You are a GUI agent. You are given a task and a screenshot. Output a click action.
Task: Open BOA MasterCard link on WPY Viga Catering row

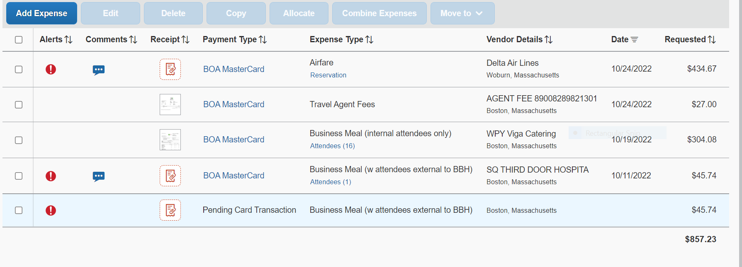coord(234,140)
